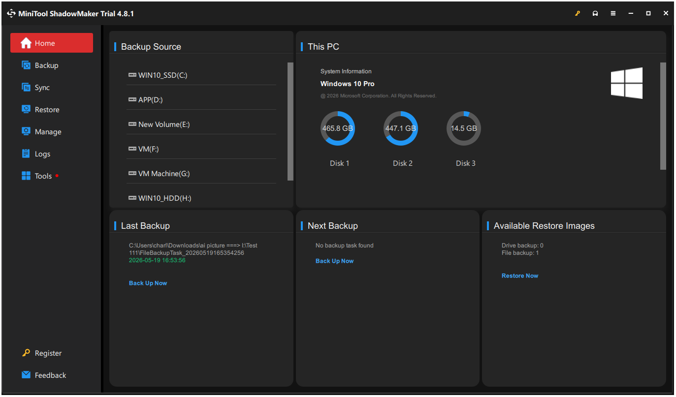Open the hamburger menu in title bar

613,14
